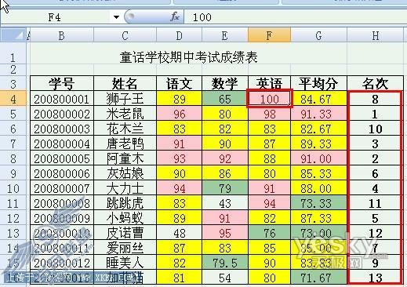Image resolution: width=407 pixels, height=287 pixels.
Task: Select average cell 73.33
Action: point(318,203)
